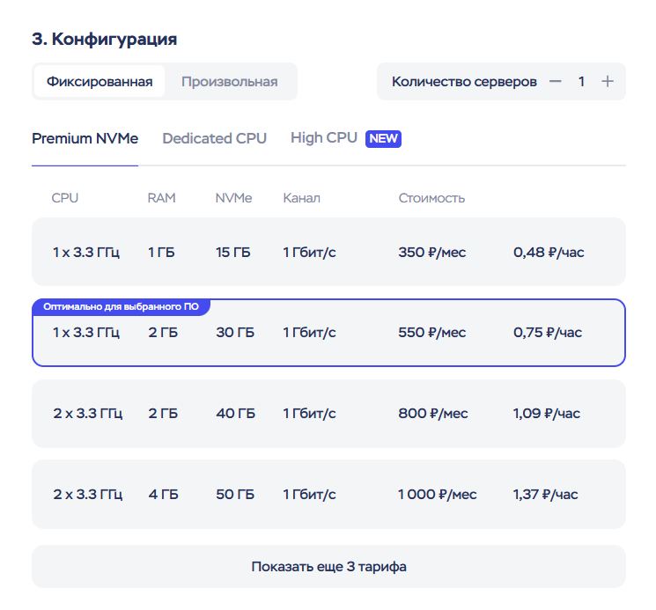Choose the 350 ₽/мес tariff row
656x610 pixels.
328,253
